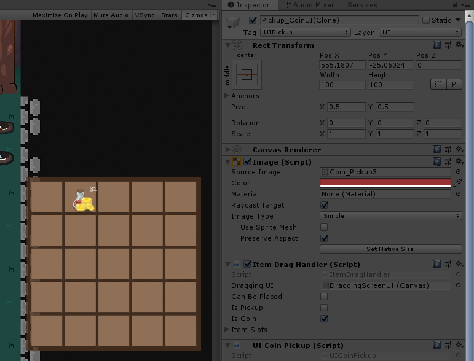The height and width of the screenshot is (361, 474).
Task: Toggle the GameObject active checkbox
Action: point(253,20)
